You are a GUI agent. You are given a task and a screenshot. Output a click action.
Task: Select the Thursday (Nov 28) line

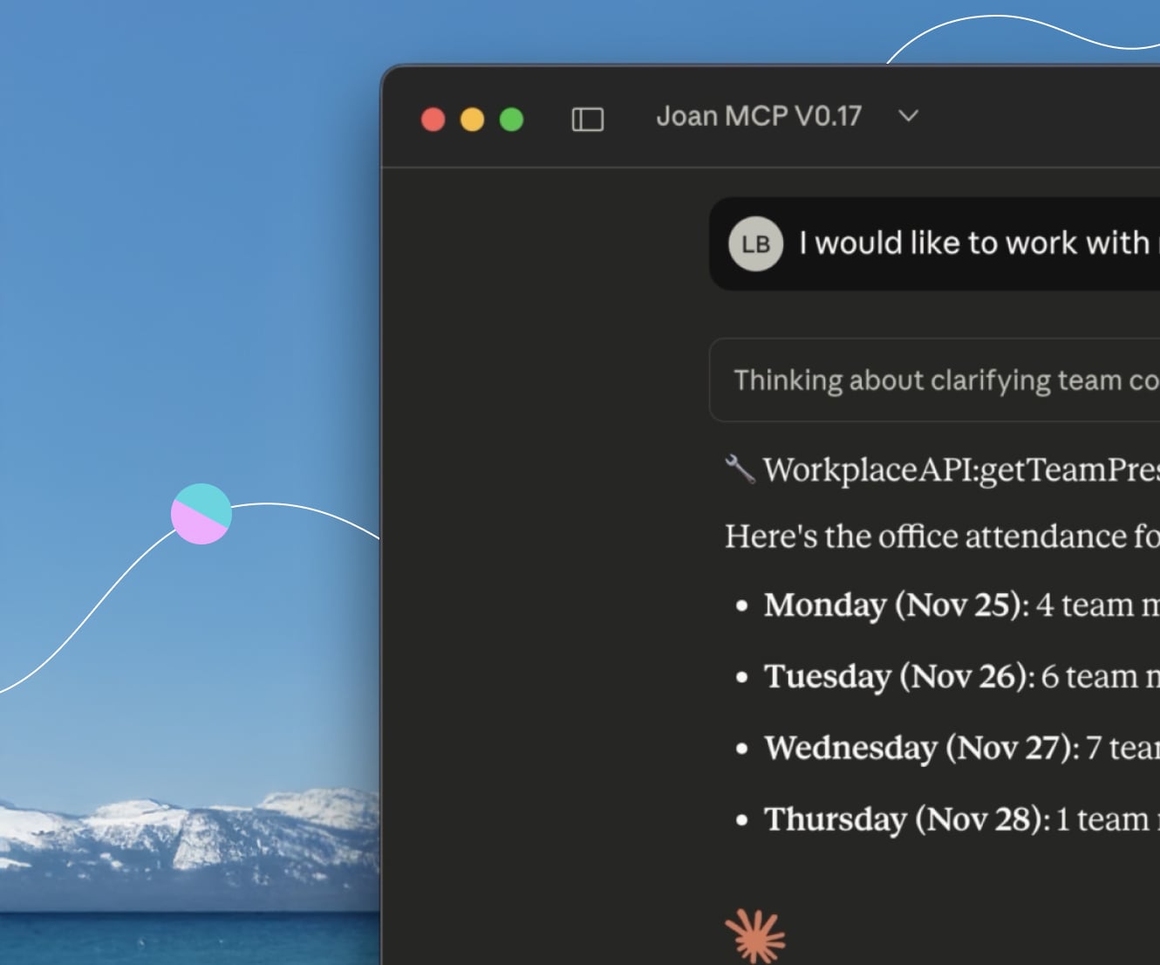[x=907, y=819]
